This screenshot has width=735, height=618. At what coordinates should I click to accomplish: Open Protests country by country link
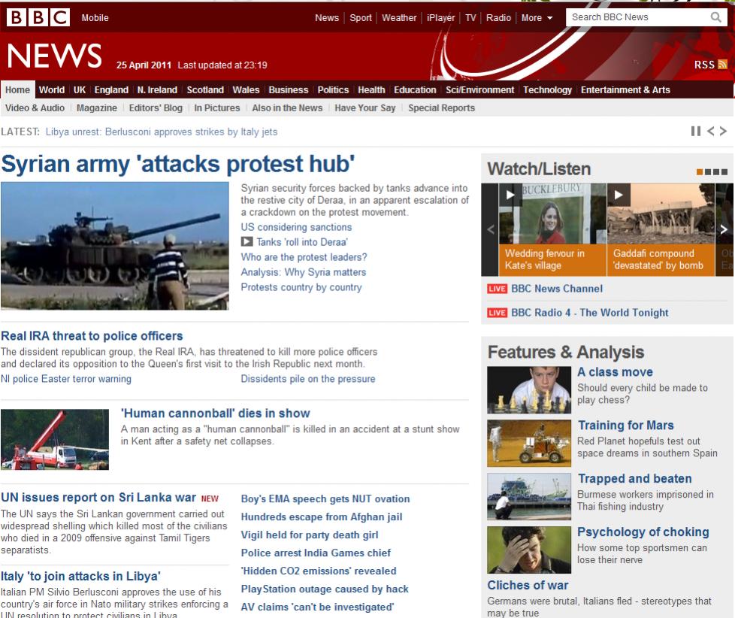tap(301, 287)
